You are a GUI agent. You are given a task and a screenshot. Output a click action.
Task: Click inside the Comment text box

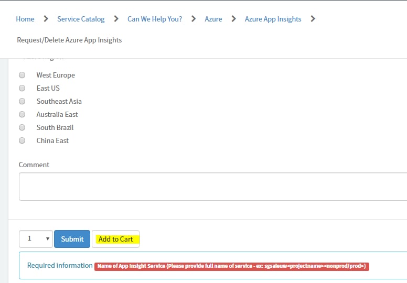(213, 187)
